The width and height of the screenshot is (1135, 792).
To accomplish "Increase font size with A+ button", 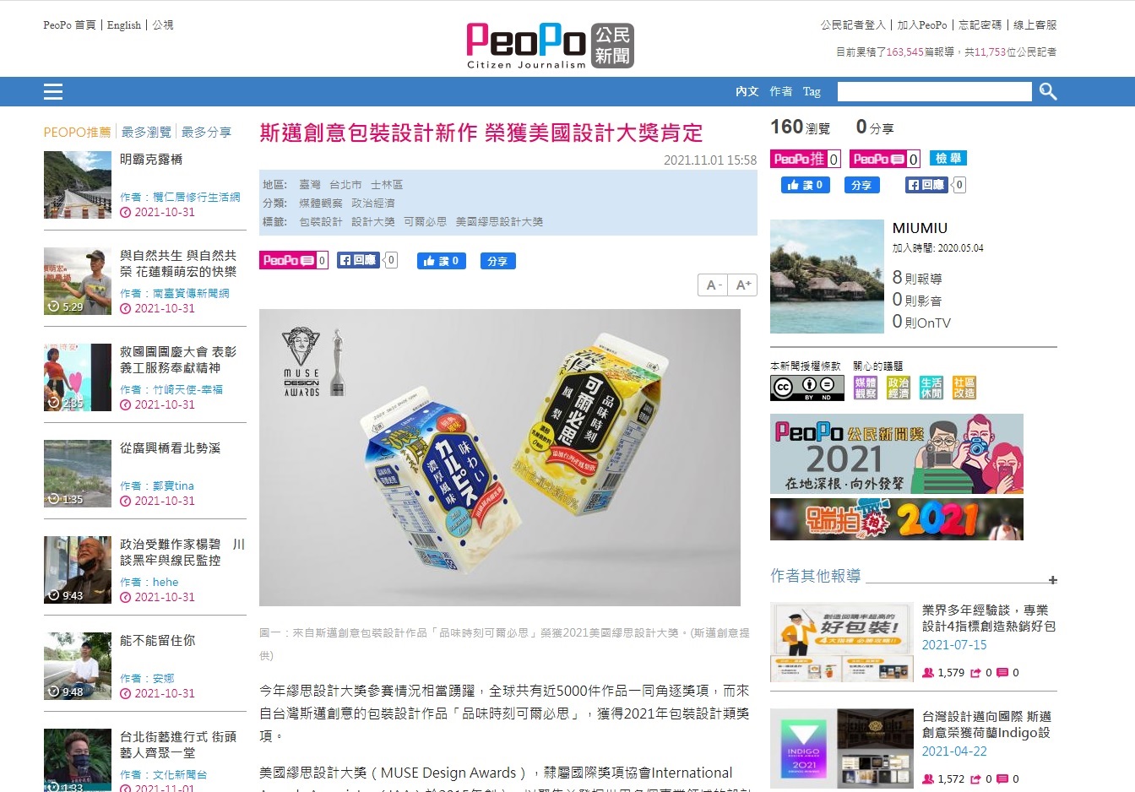I will point(742,285).
